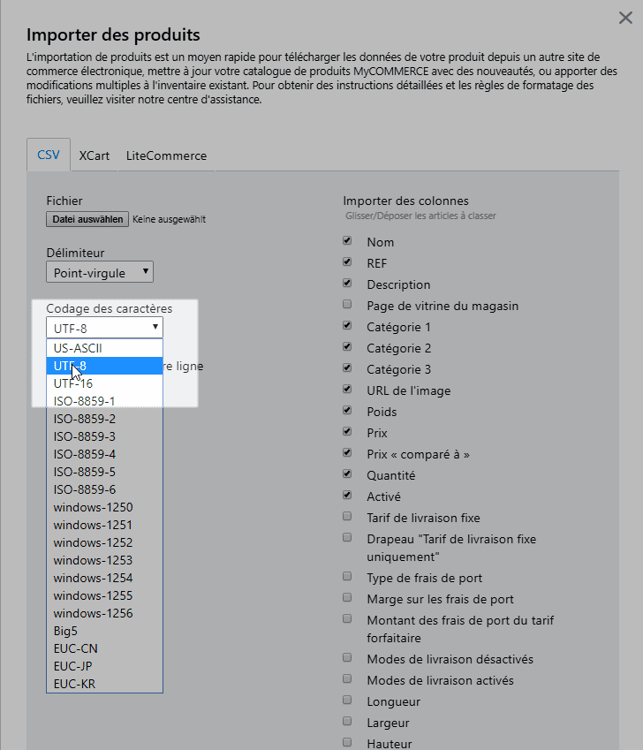Open the Délimiteur Point-virgule dropdown

[x=100, y=272]
